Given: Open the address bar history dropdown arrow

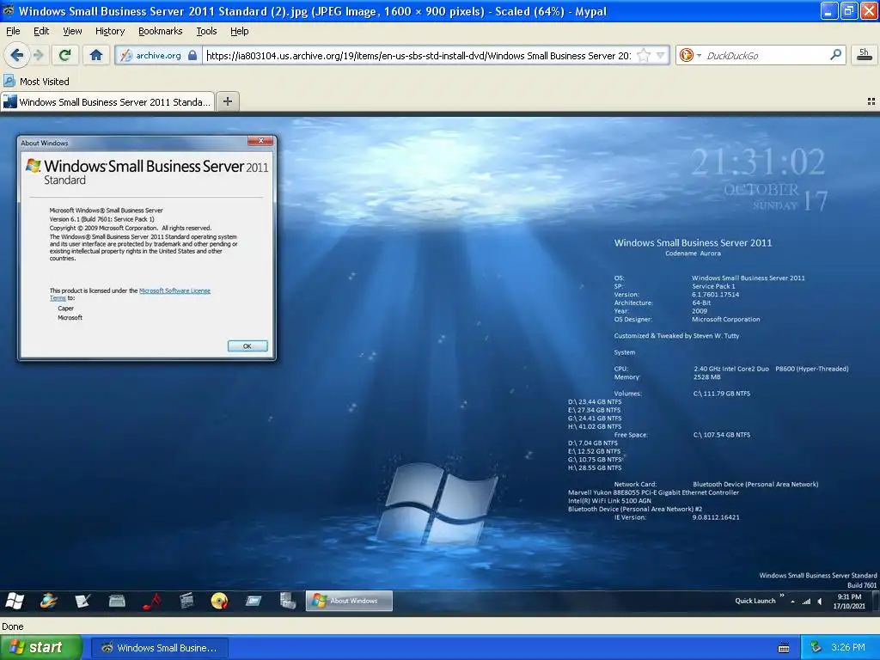Looking at the screenshot, I should point(661,55).
